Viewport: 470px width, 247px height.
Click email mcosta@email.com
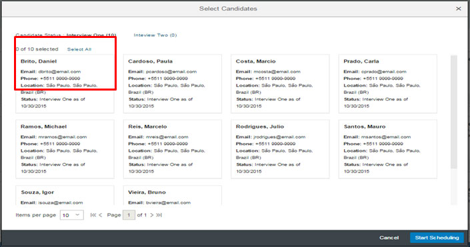tap(277, 71)
